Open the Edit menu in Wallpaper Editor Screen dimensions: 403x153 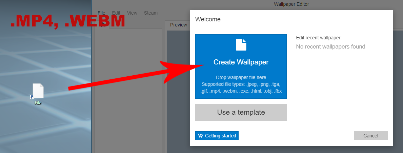tap(116, 13)
